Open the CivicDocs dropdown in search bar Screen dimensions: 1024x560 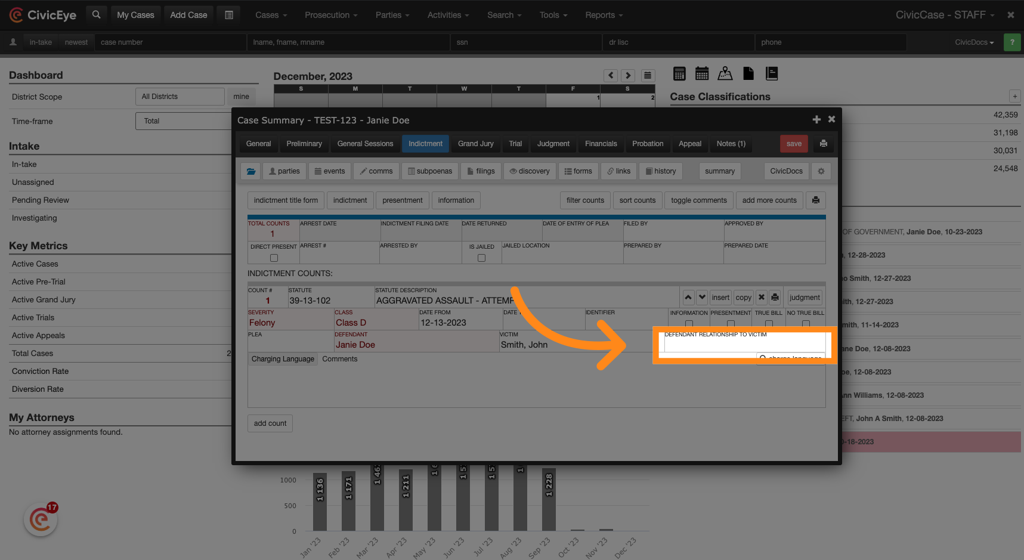click(974, 42)
